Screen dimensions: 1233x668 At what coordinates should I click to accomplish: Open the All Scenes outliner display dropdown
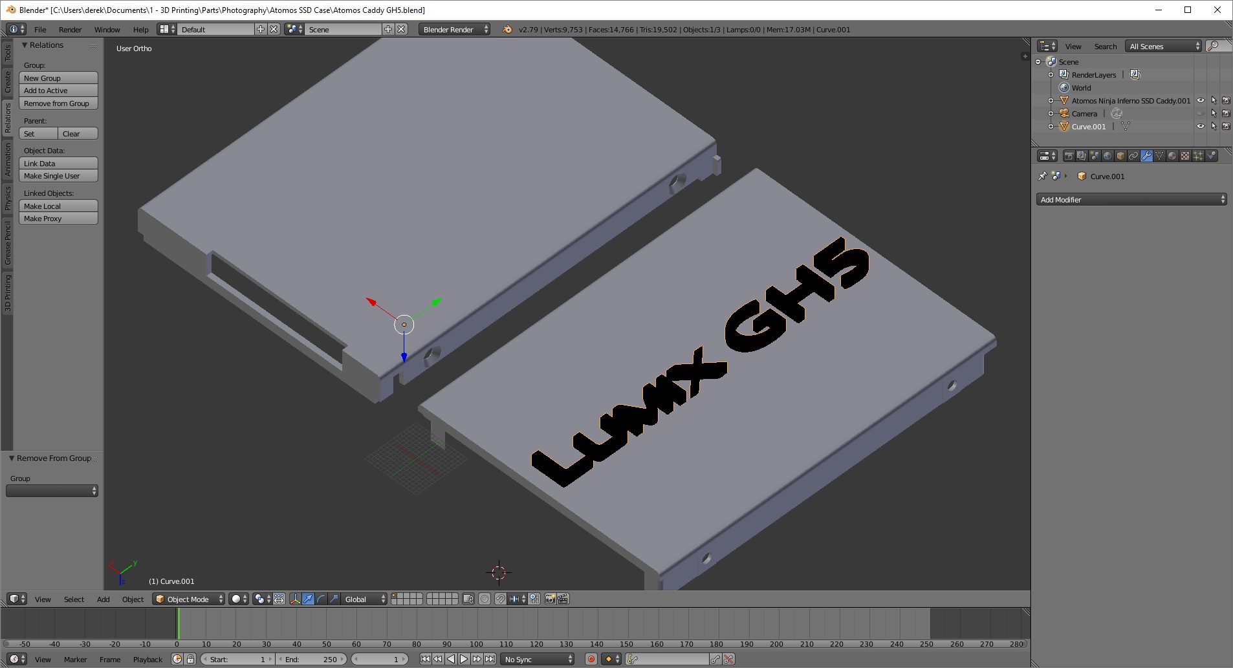tap(1164, 46)
